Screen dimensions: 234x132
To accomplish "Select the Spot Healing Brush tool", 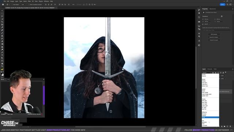I will pos(2,30).
